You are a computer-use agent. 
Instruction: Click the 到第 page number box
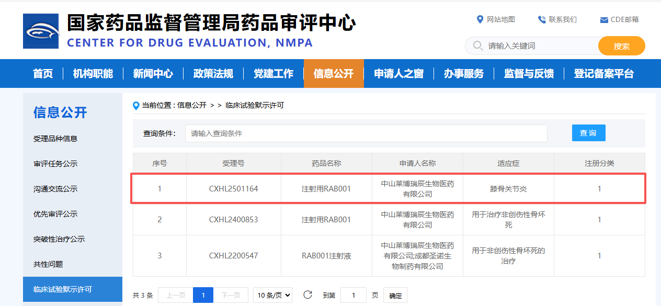(x=353, y=295)
